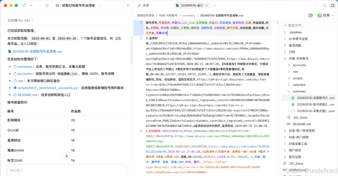Image resolution: width=338 pixels, height=176 pixels.
Task: Expand the .obsidian folder
Action: [285, 32]
